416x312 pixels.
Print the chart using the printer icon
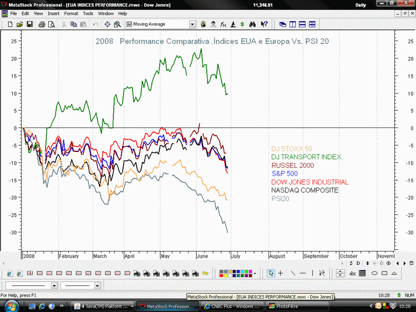(x=42, y=24)
